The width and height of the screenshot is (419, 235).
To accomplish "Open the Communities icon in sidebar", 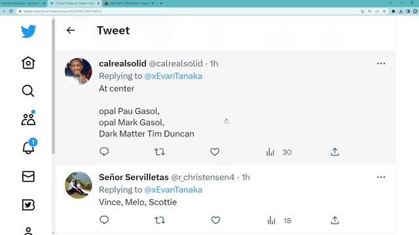I will (28, 119).
